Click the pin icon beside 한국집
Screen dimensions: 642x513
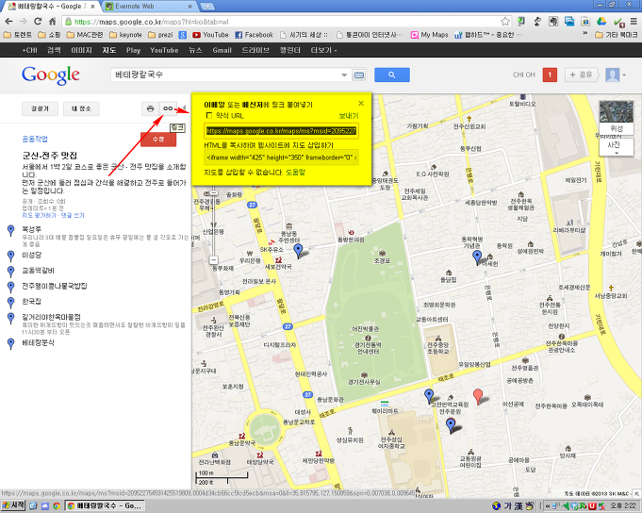[11, 302]
